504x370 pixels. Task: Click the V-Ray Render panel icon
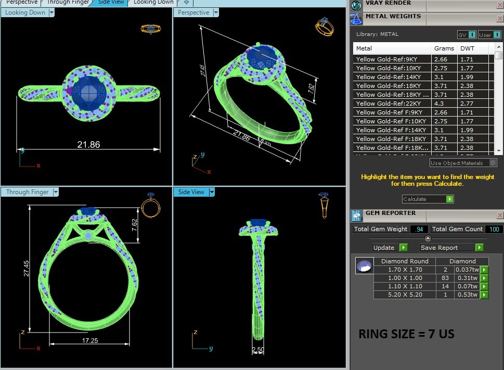point(356,5)
